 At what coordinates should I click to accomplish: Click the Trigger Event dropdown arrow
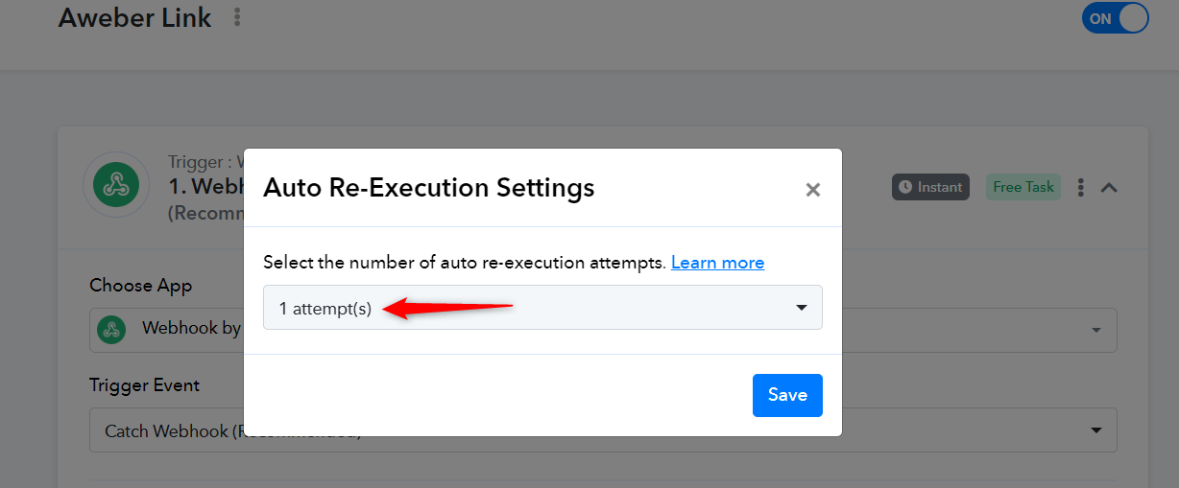point(1096,430)
